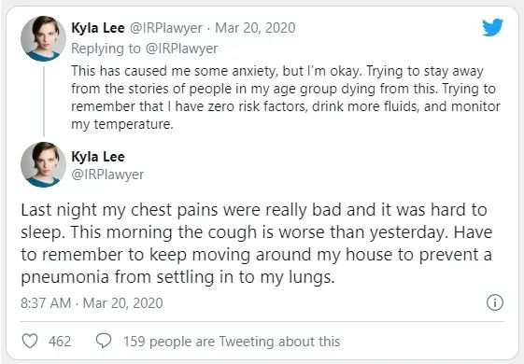Open the @IRPlawyer handle under the main author name

[x=107, y=175]
